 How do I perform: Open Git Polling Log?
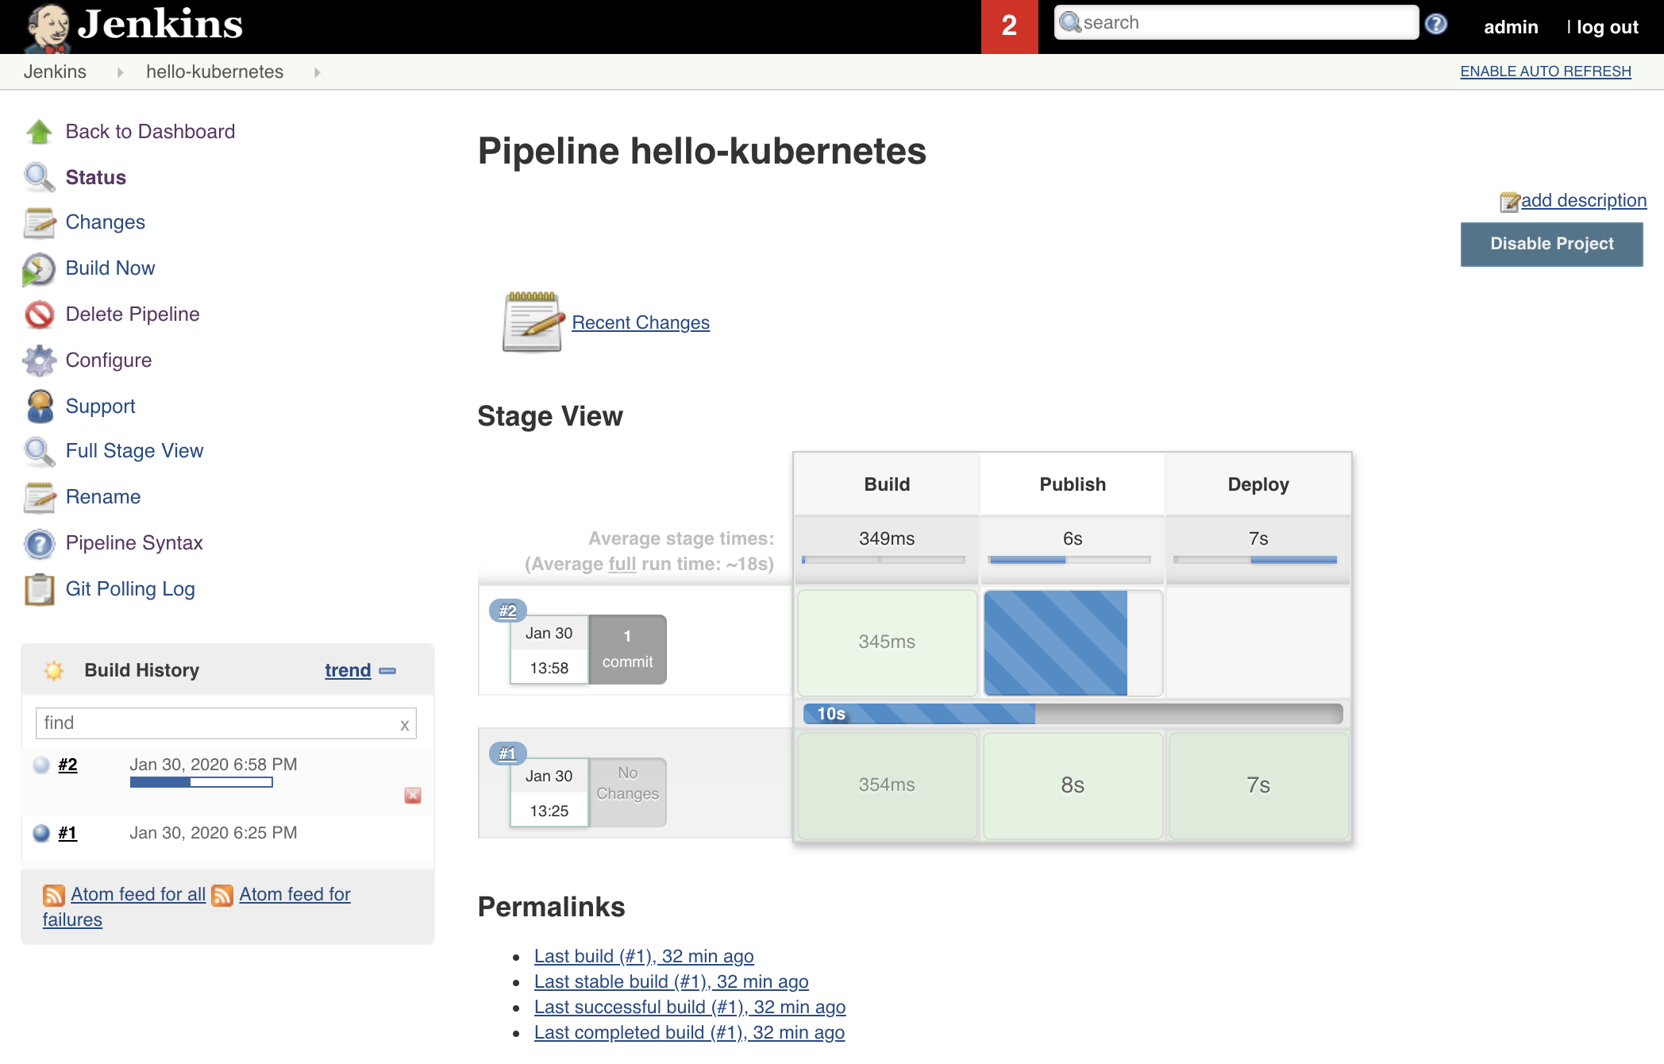(130, 588)
